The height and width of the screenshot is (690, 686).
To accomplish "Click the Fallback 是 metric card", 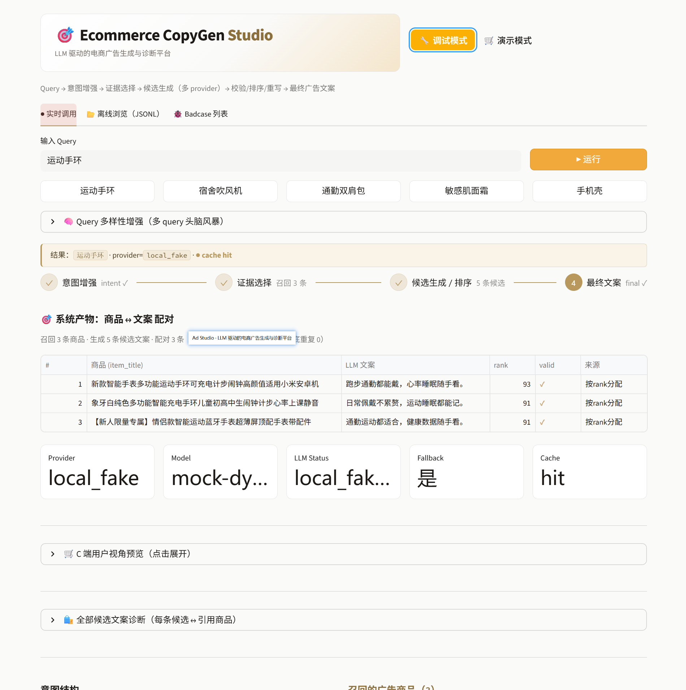I will click(x=466, y=472).
